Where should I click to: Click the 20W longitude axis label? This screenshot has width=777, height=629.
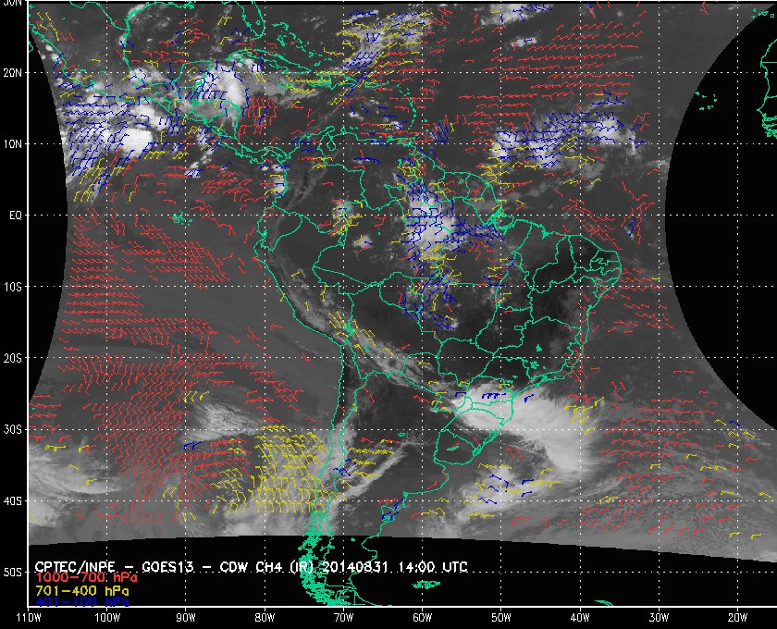737,618
